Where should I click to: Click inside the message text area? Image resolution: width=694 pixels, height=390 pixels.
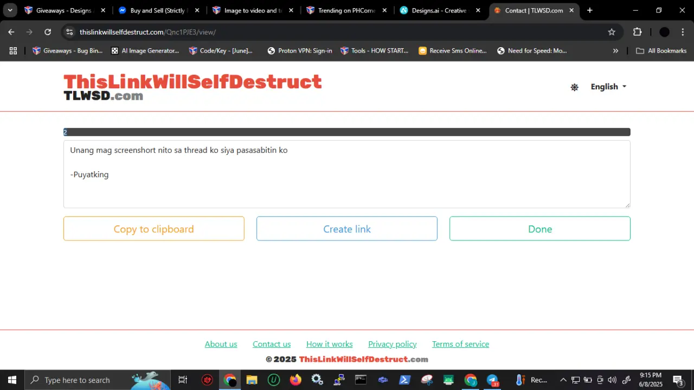[x=347, y=174]
